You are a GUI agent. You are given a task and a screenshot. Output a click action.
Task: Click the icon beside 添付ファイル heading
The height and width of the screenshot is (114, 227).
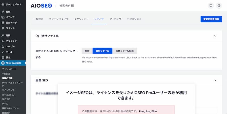coord(37,36)
